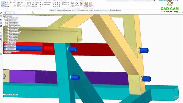
Task: Expand Assembly Group_4 in the tree
Action: point(4,45)
